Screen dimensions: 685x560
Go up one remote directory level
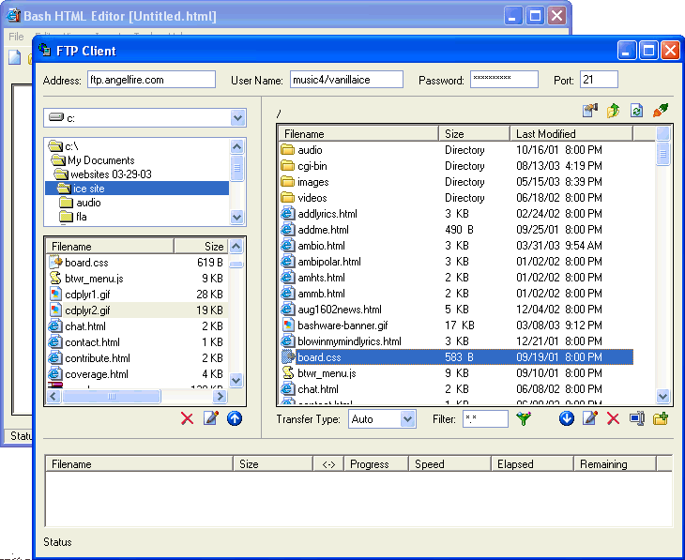pyautogui.click(x=614, y=111)
